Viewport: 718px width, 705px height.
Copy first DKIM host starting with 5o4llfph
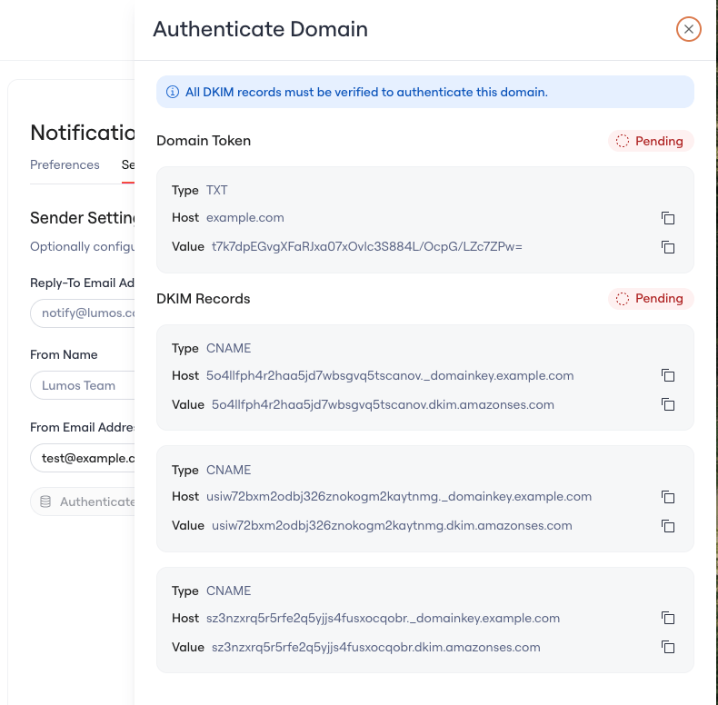pos(668,375)
